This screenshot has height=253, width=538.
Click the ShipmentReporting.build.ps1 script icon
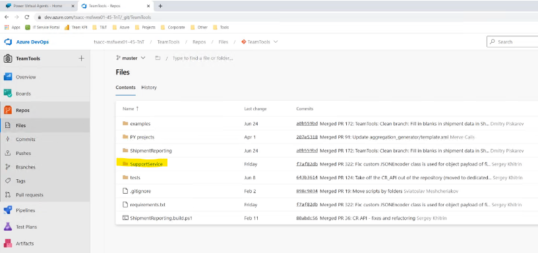pos(125,218)
